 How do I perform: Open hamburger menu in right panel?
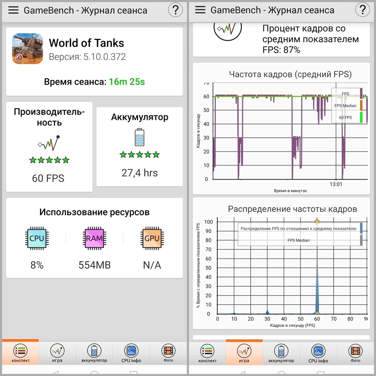point(200,10)
